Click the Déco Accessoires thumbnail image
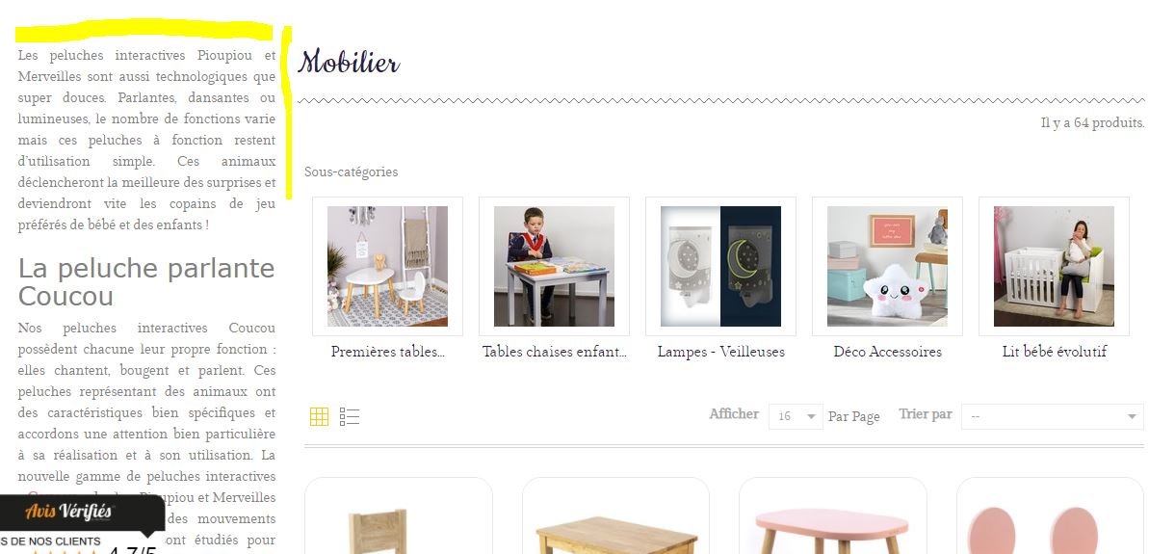The image size is (1175, 554). coord(887,266)
